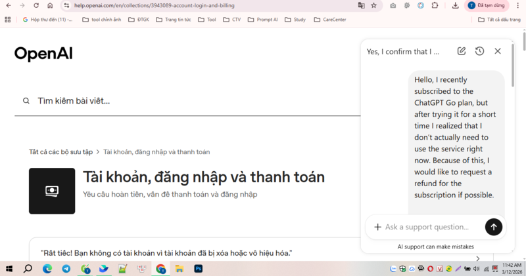Screen dimensions: 526x276
Task: Open File Explorer from the taskbar
Action: (x=179, y=269)
